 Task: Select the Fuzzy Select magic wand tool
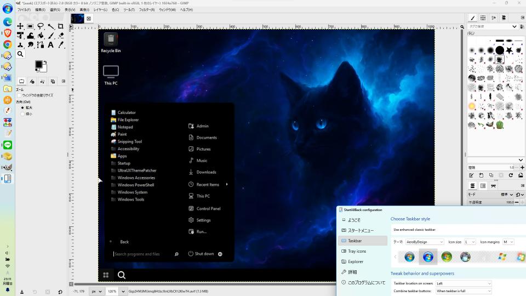(50, 26)
